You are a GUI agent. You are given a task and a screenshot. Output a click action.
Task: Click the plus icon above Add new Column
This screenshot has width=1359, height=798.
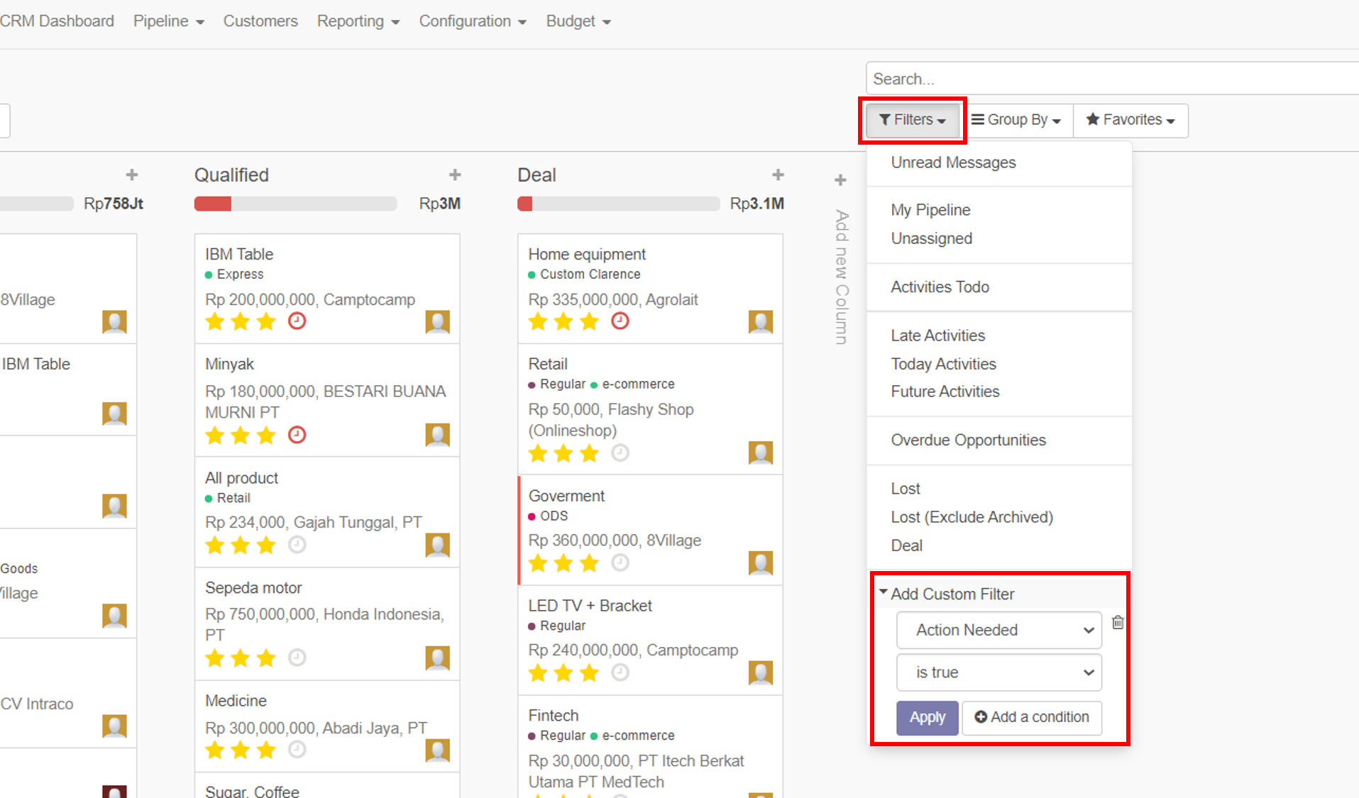coord(840,180)
